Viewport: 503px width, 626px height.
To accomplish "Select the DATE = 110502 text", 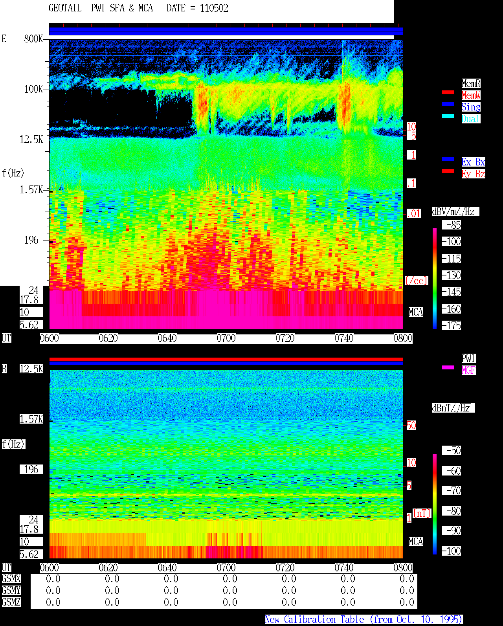I will point(197,8).
